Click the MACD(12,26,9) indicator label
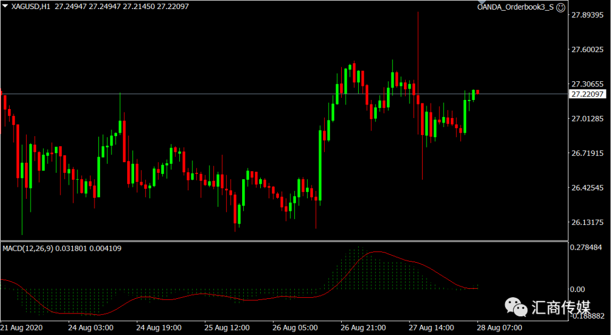The width and height of the screenshot is (611, 335). click(x=28, y=248)
